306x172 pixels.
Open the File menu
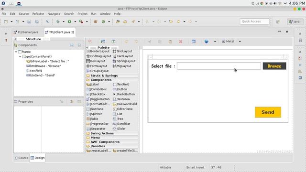(x=4, y=14)
